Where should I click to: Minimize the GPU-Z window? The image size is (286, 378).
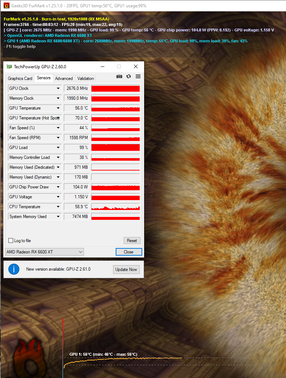[x=103, y=67]
